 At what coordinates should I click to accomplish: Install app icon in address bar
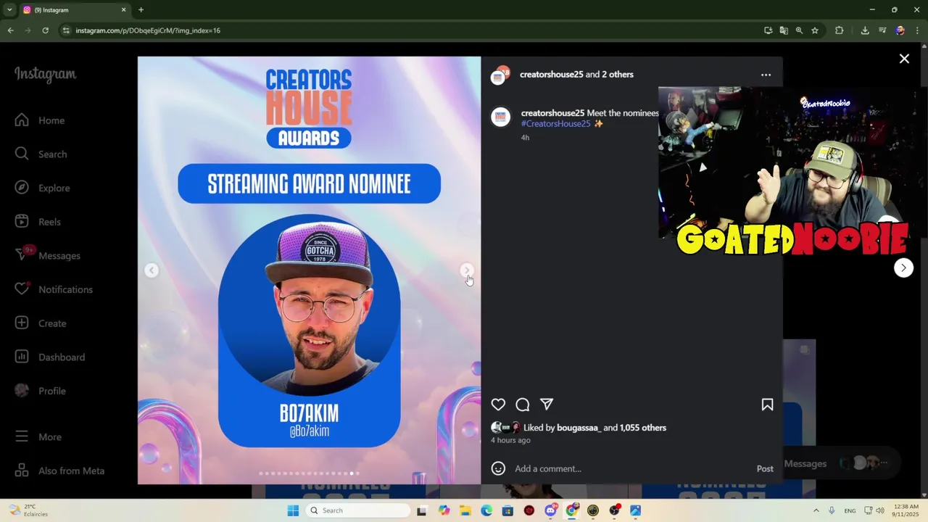(x=768, y=30)
